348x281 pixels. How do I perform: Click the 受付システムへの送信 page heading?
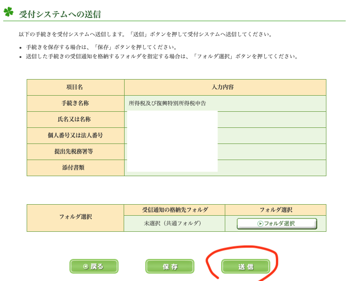[x=60, y=14]
